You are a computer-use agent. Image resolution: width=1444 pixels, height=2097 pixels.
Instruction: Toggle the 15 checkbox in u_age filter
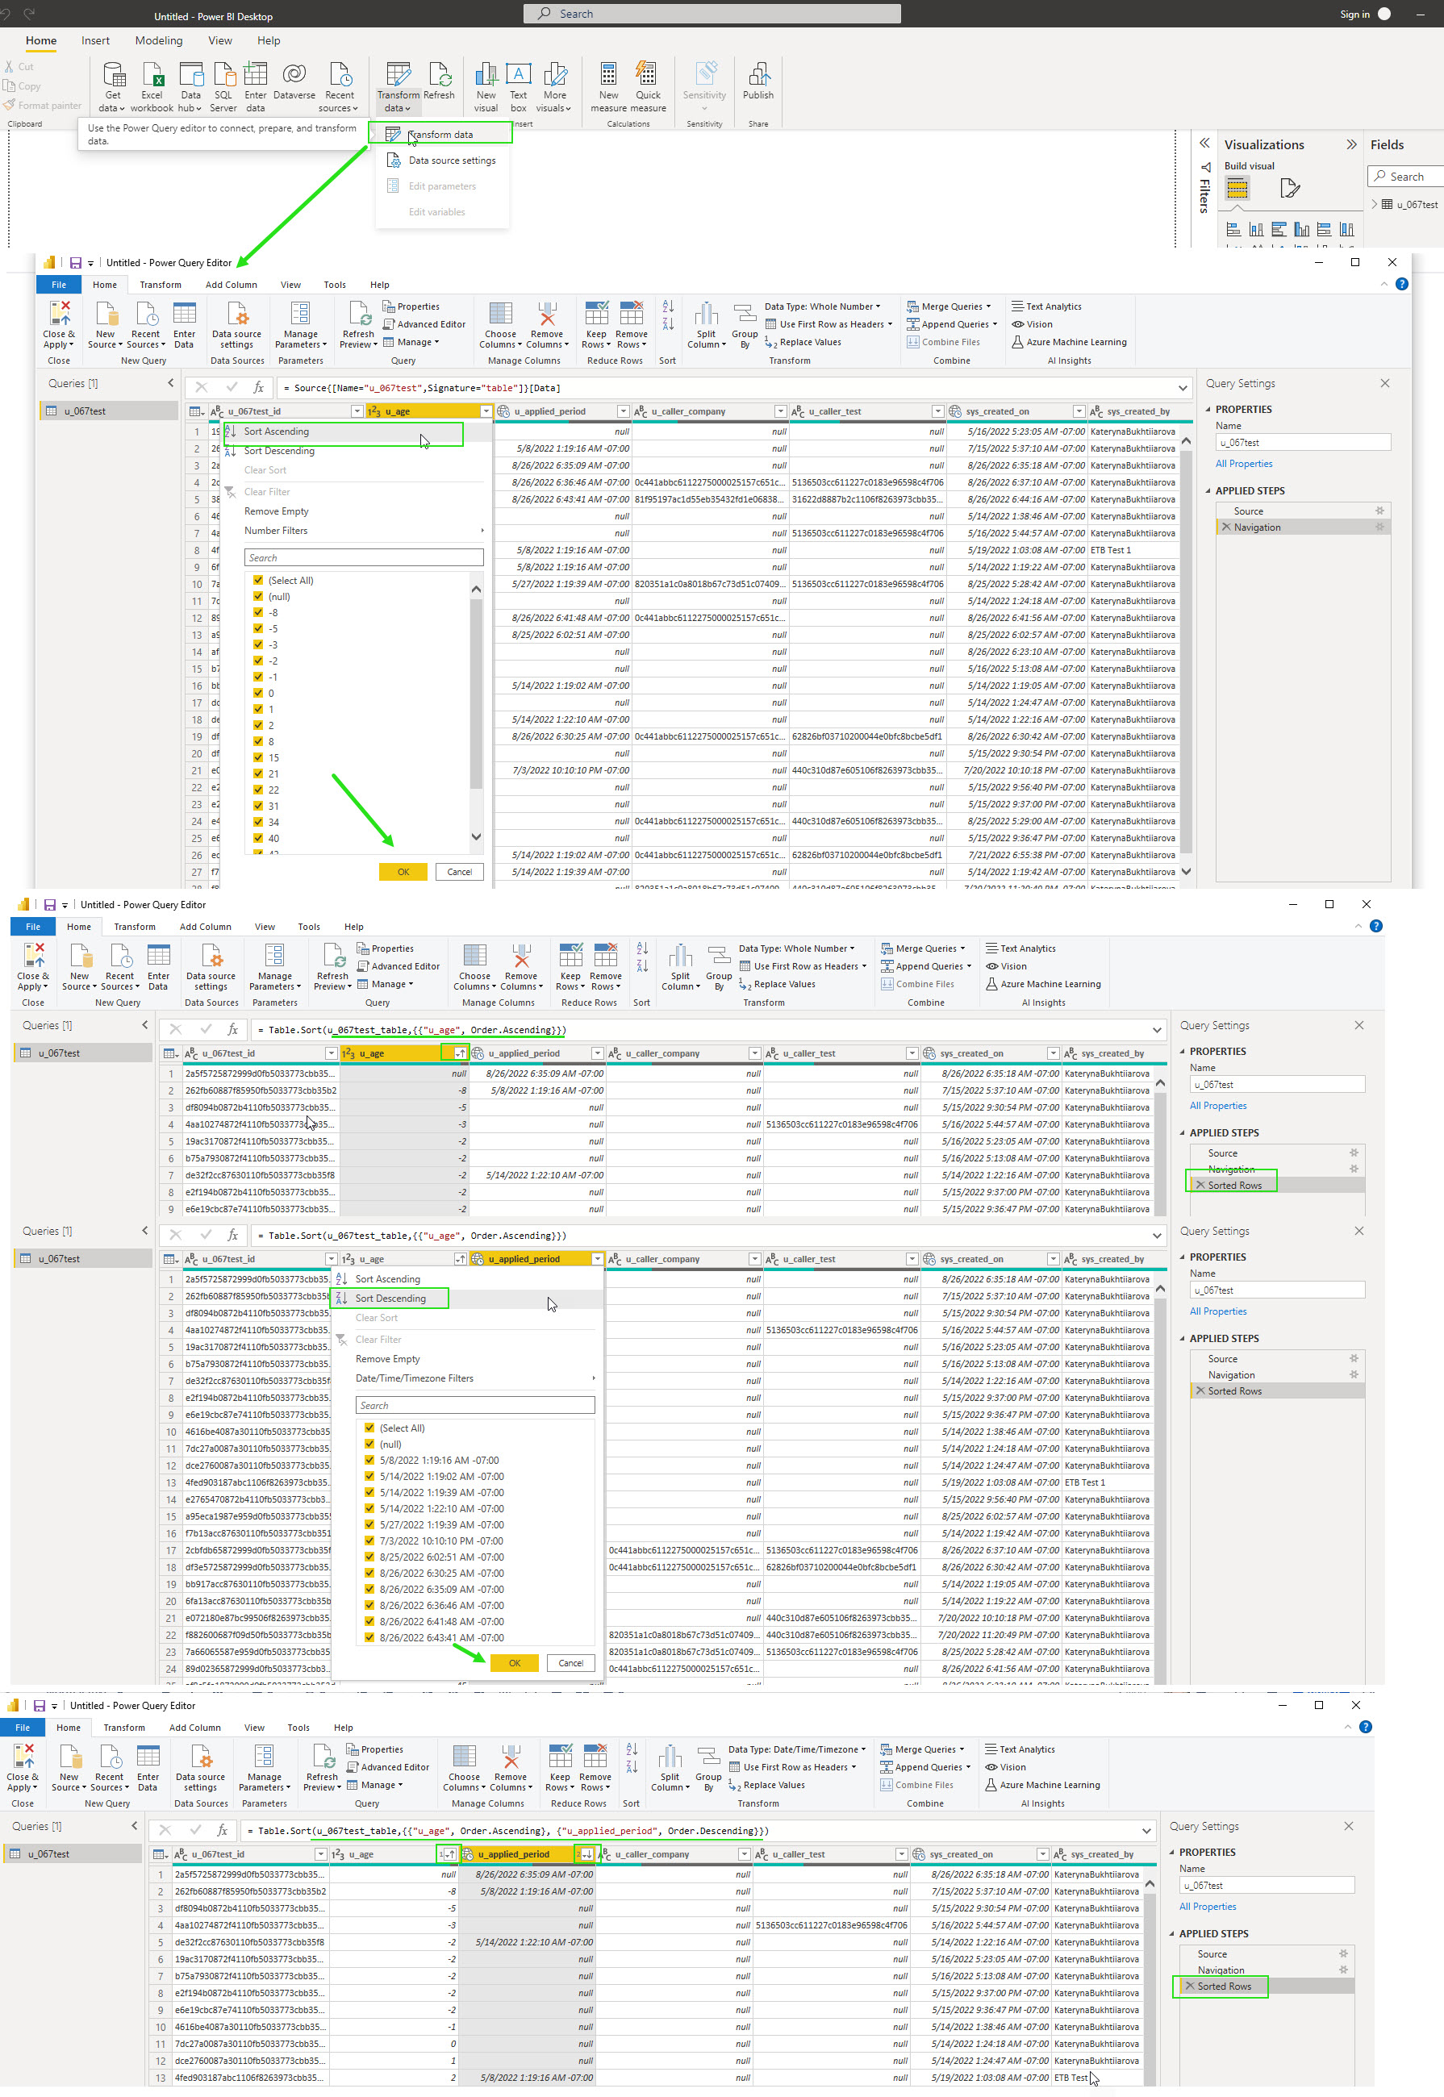click(x=258, y=757)
